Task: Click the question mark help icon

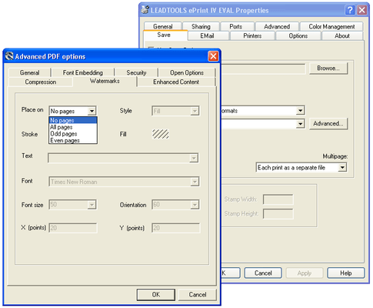Action: [350, 10]
